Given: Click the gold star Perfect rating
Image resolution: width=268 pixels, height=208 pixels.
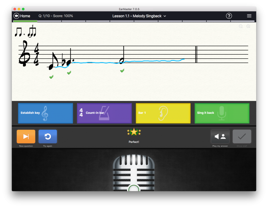Looking at the screenshot, I should 134,132.
